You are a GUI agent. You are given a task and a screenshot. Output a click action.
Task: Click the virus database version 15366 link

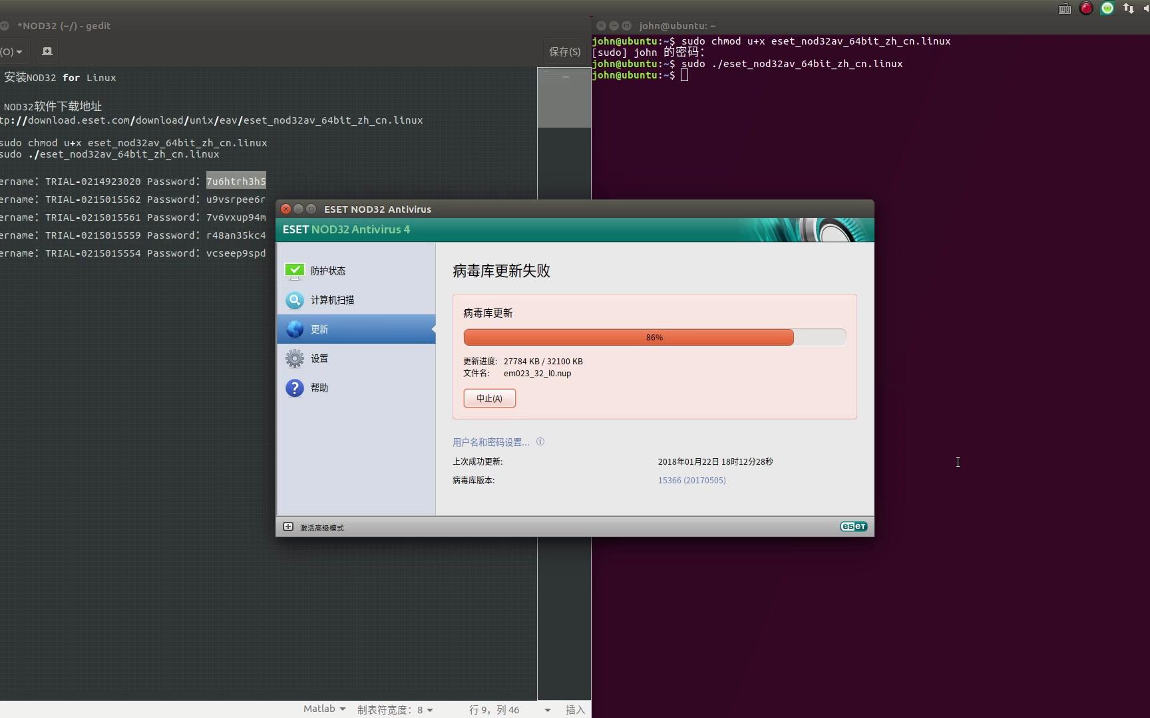[x=691, y=480]
